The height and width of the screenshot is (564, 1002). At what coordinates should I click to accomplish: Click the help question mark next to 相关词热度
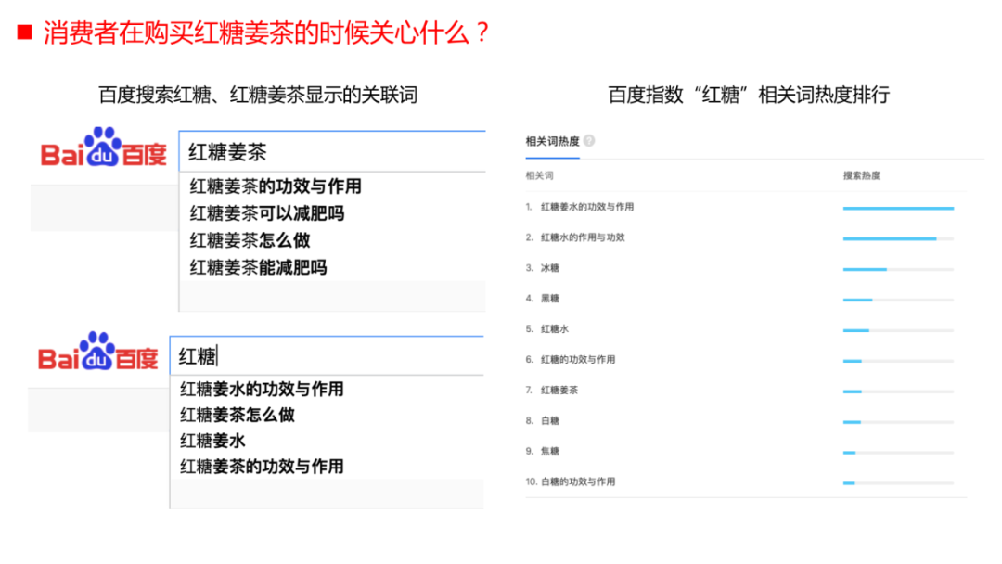589,141
